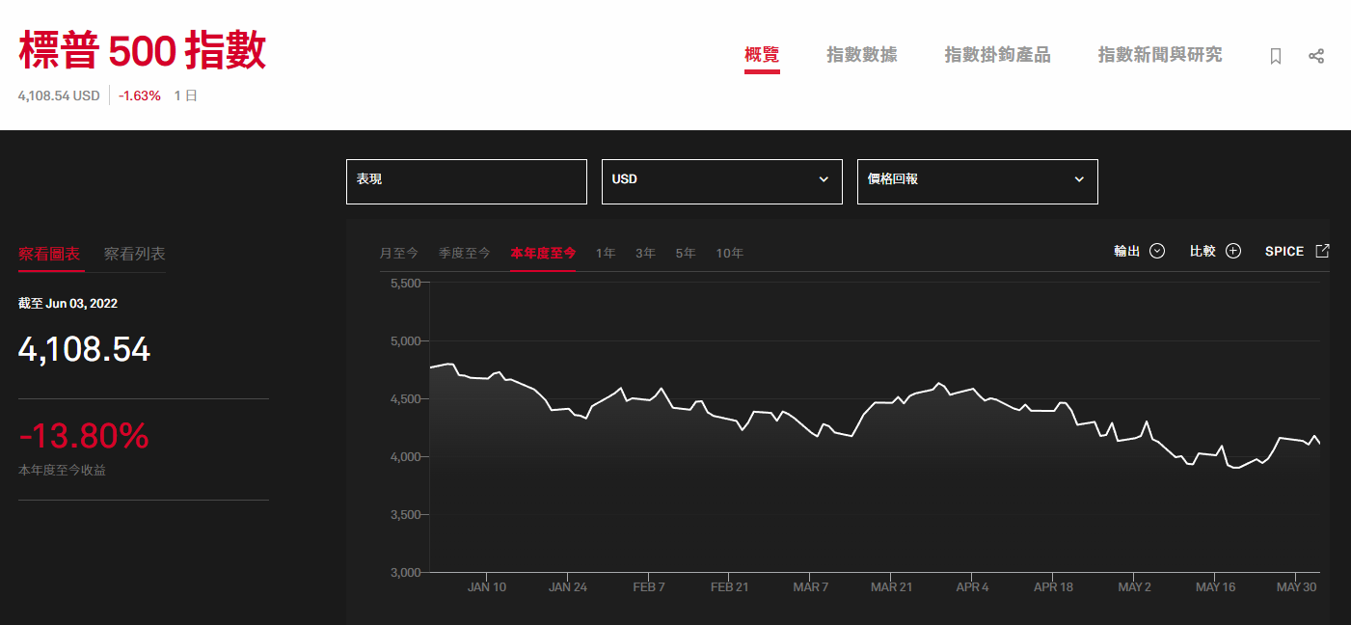
Task: Click the bookmark icon in header
Action: tap(1275, 56)
